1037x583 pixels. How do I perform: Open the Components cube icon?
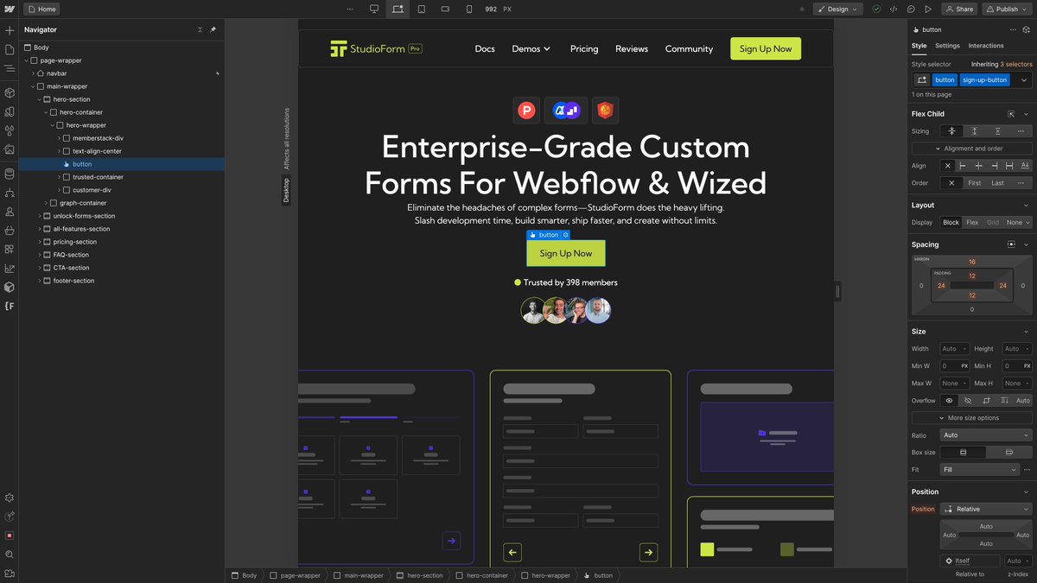[x=10, y=92]
